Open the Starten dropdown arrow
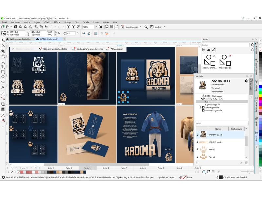This screenshot has height=197, width=262. 165,27
